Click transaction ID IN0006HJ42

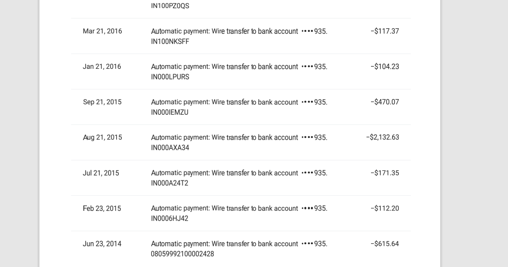pos(169,218)
